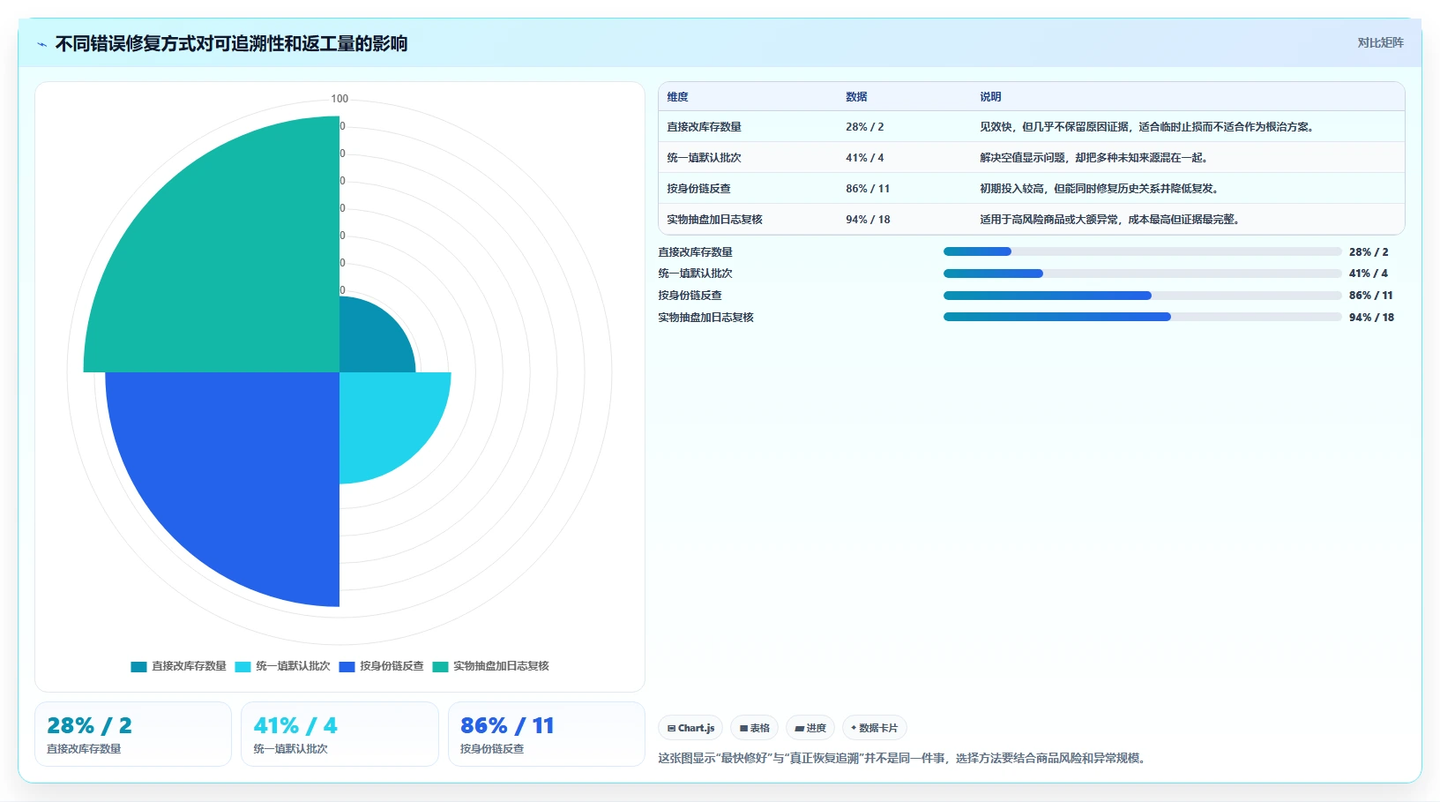Viewport: 1440px width, 802px height.
Task: Toggle the 直接改库存数量 legend swatch
Action: [138, 666]
